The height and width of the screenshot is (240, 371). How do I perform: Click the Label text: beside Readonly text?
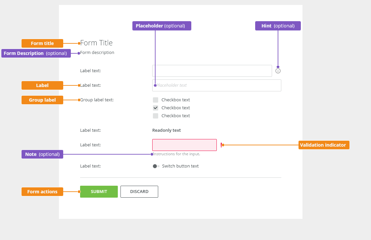pos(90,130)
